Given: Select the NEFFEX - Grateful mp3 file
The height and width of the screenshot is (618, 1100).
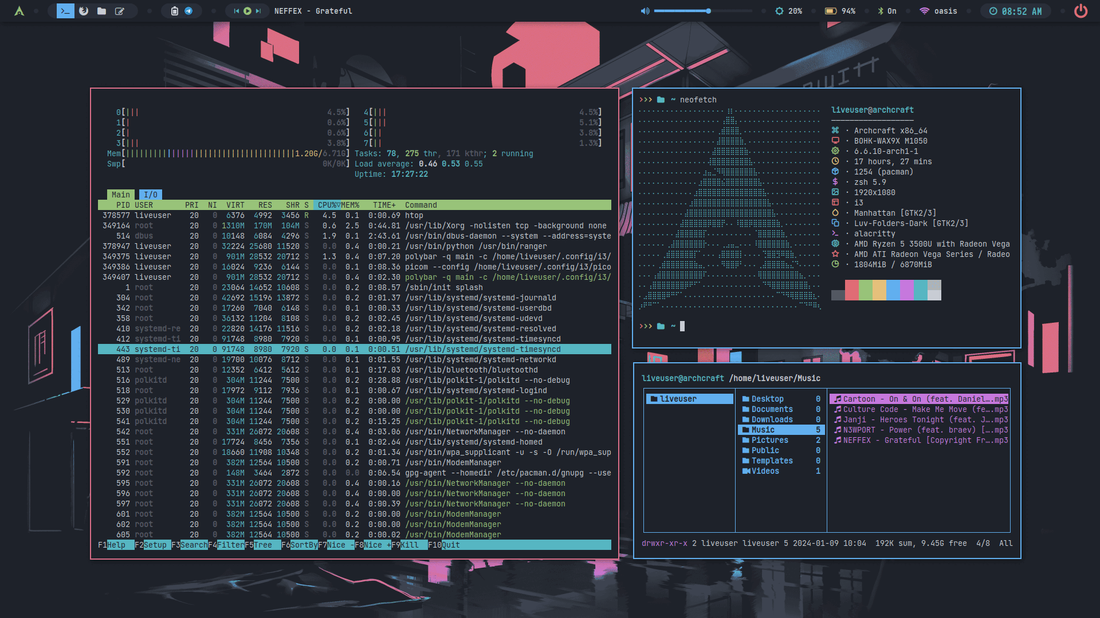Looking at the screenshot, I should [921, 440].
